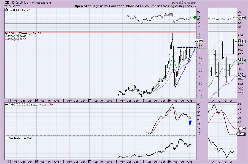
Task: Click the 28.9% measurement label
Action: click(x=199, y=41)
